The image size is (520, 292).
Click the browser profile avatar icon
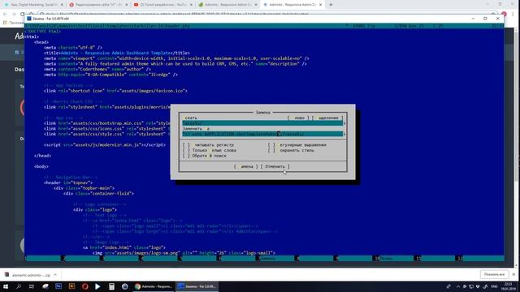point(504,14)
